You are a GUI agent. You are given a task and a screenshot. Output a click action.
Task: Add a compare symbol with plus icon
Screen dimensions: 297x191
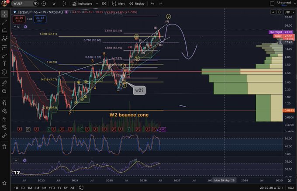(44, 3)
